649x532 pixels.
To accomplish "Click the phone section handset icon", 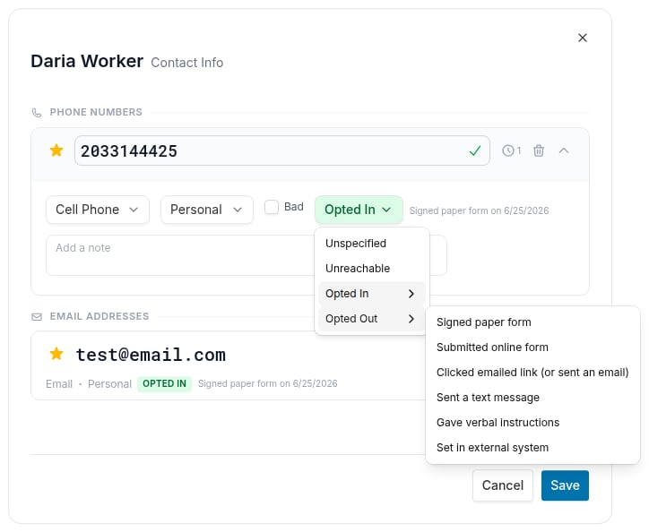I will click(37, 113).
